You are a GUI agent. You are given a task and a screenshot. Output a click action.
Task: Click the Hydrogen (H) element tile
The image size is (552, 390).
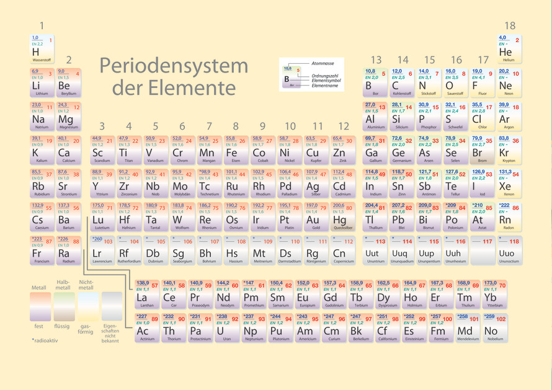pos(42,49)
